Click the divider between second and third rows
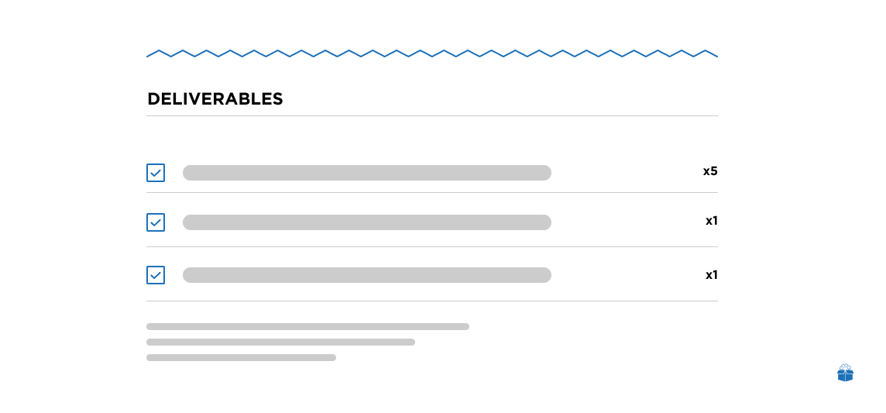This screenshot has width=886, height=413. pos(432,247)
